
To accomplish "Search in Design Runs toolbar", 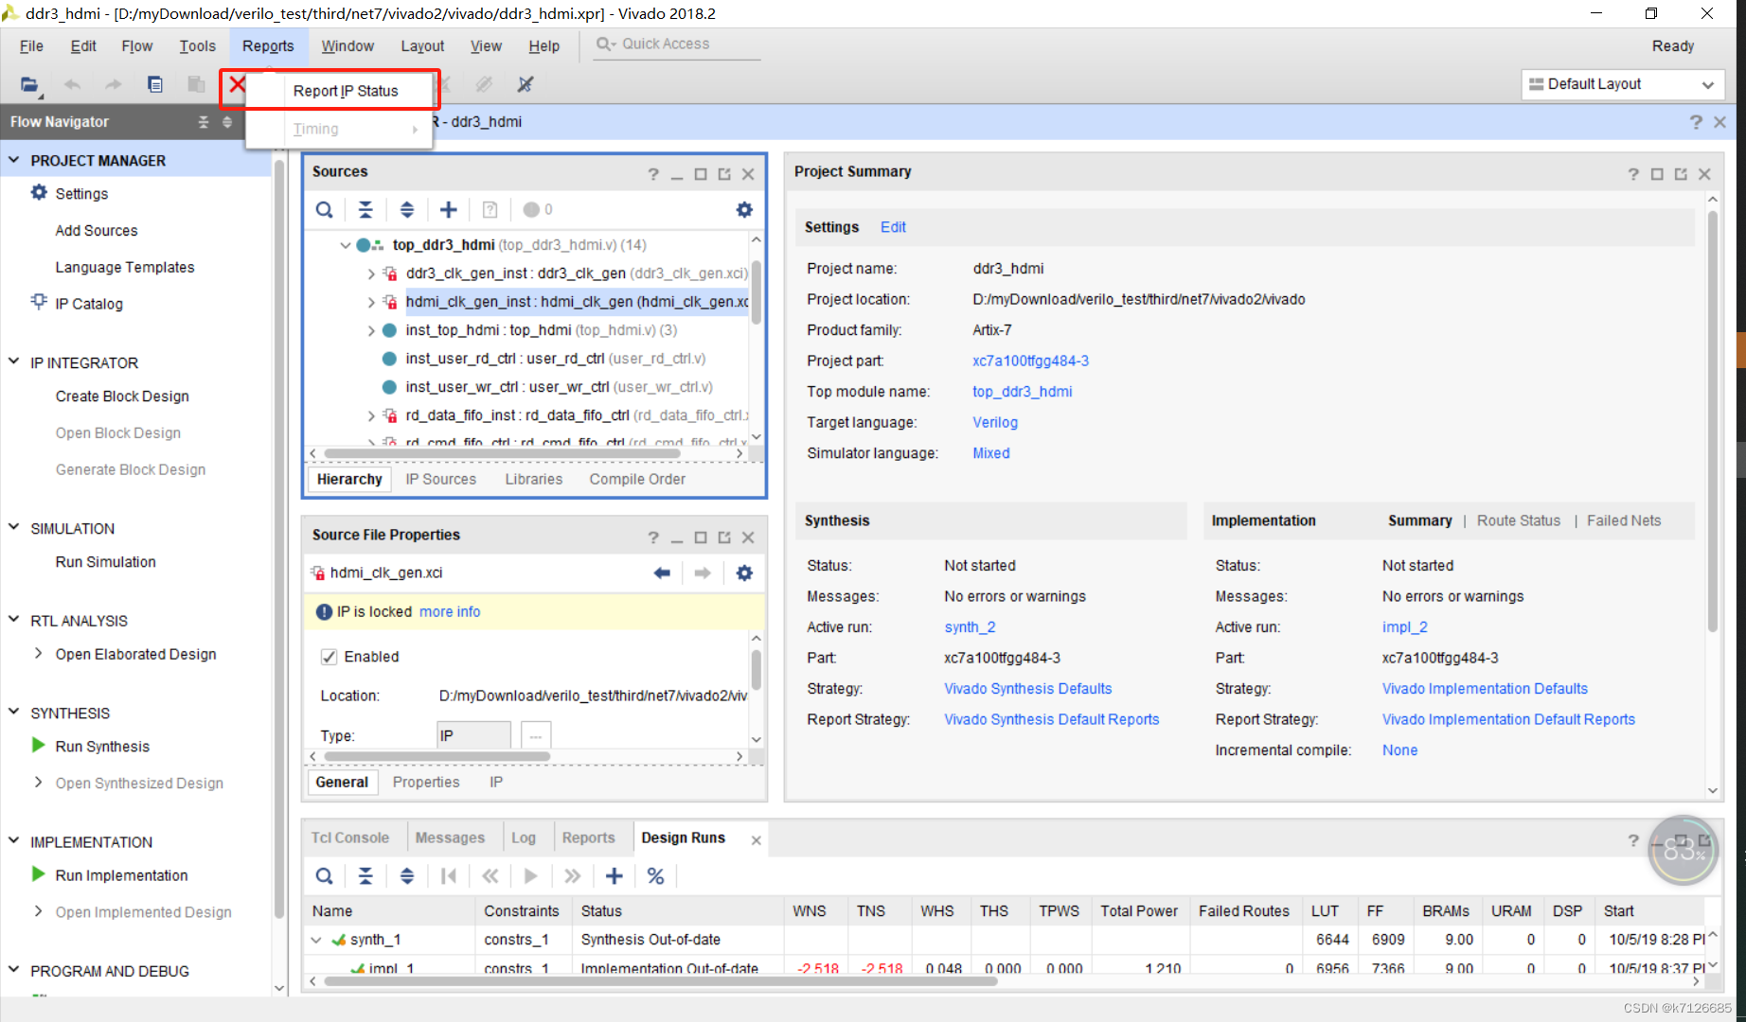I will pos(324,876).
